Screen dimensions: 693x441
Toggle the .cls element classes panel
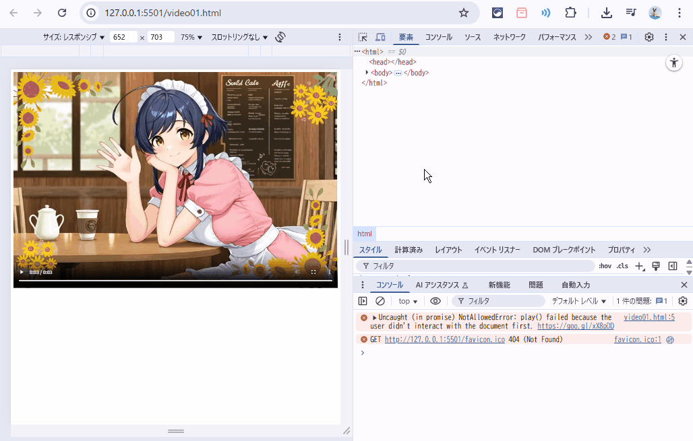point(622,266)
